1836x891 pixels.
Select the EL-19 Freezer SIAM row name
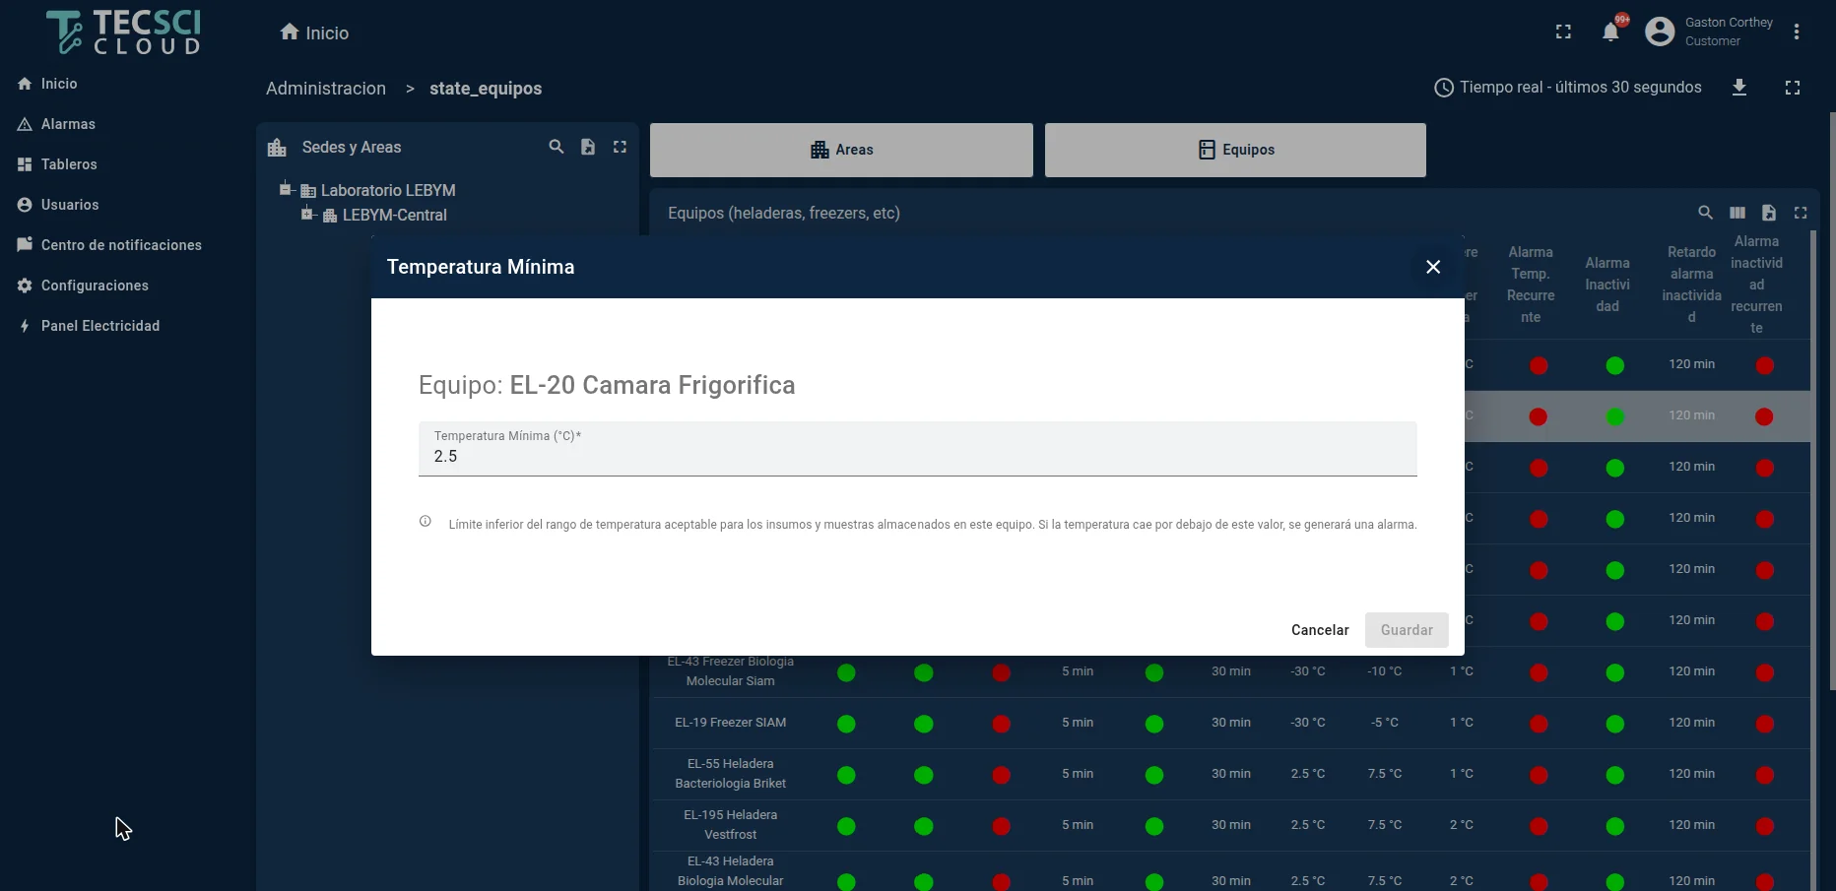[x=731, y=723]
